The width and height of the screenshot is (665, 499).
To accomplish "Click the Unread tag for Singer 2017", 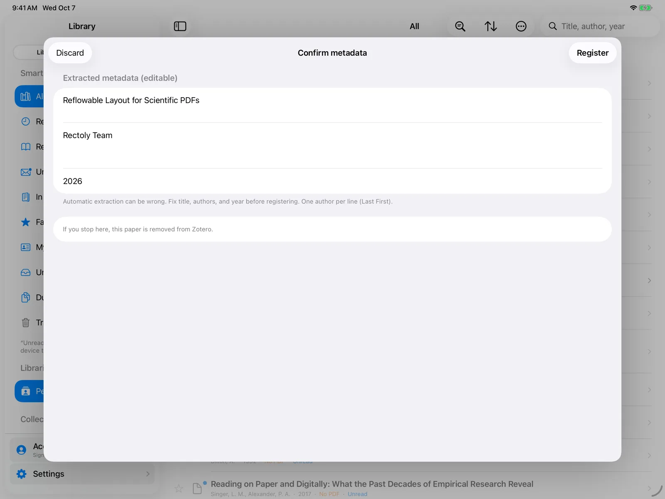I will [357, 494].
